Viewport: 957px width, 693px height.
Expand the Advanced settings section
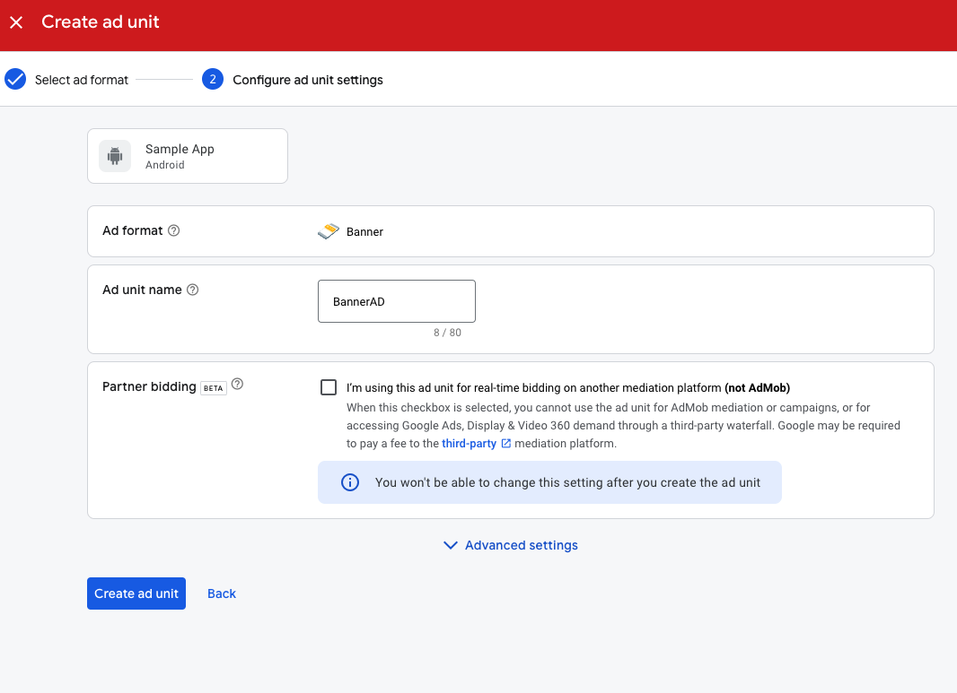(x=521, y=545)
